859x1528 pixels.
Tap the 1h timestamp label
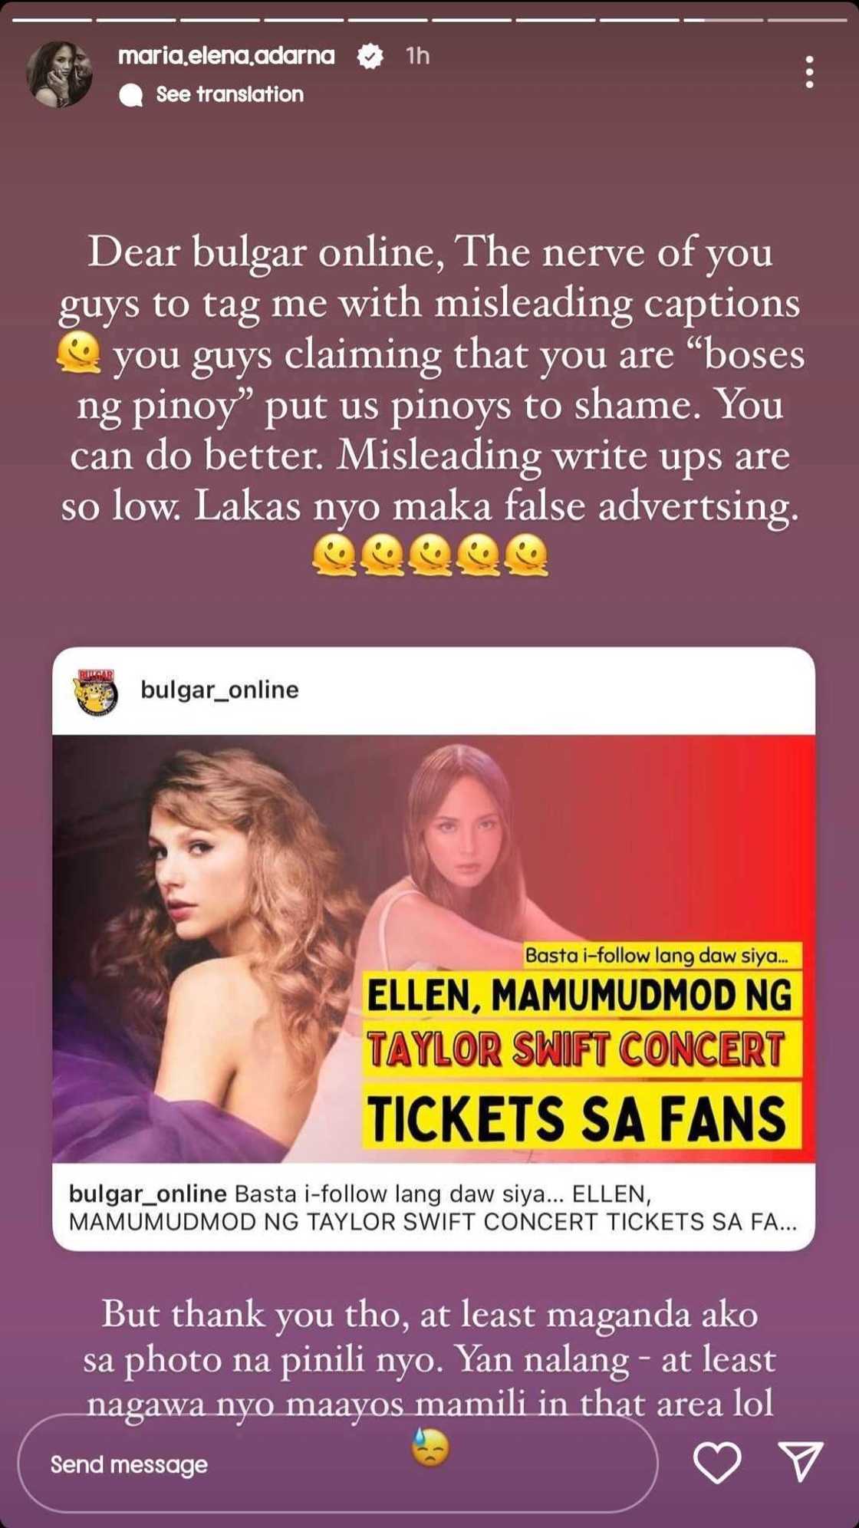pyautogui.click(x=418, y=55)
